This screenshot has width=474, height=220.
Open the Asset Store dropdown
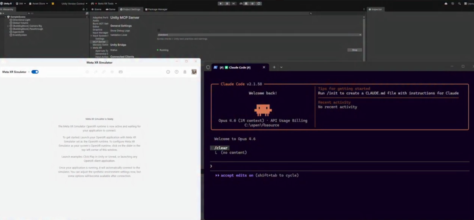38,4
